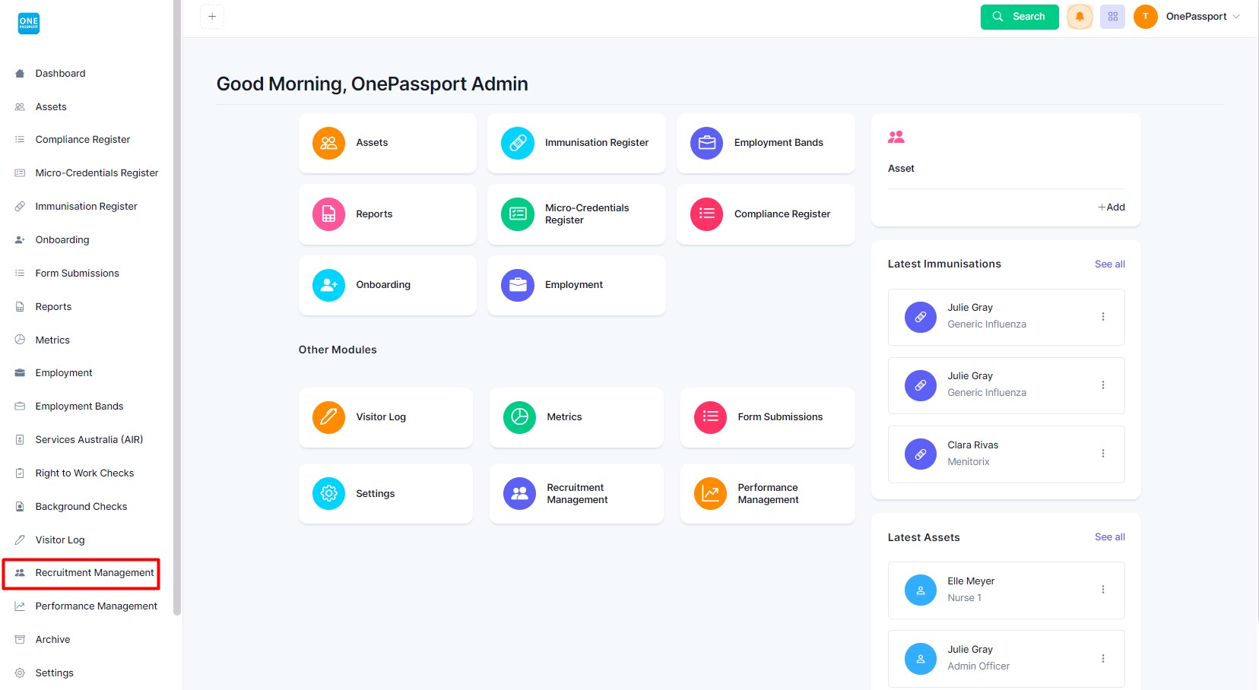Open options menu for Julie Gray Admin Officer

(1103, 659)
